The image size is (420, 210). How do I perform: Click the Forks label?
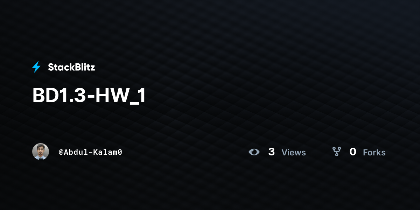(x=374, y=153)
